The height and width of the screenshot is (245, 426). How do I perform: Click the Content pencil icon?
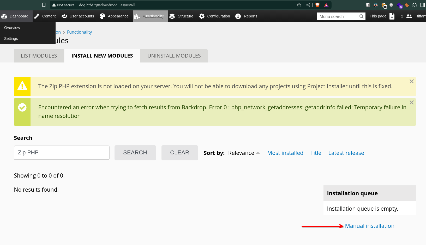[37, 16]
